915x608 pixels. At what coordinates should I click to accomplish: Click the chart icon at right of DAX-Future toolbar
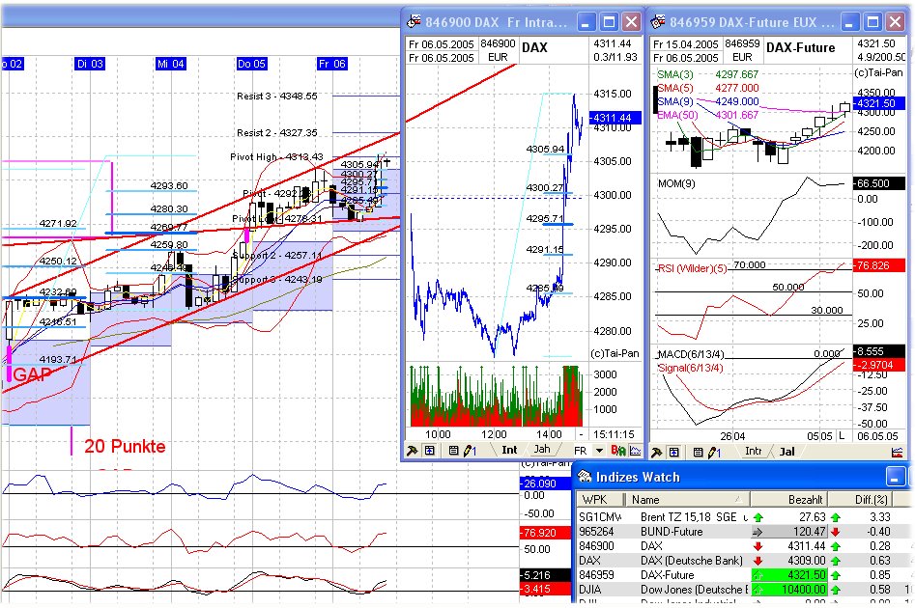click(x=897, y=452)
